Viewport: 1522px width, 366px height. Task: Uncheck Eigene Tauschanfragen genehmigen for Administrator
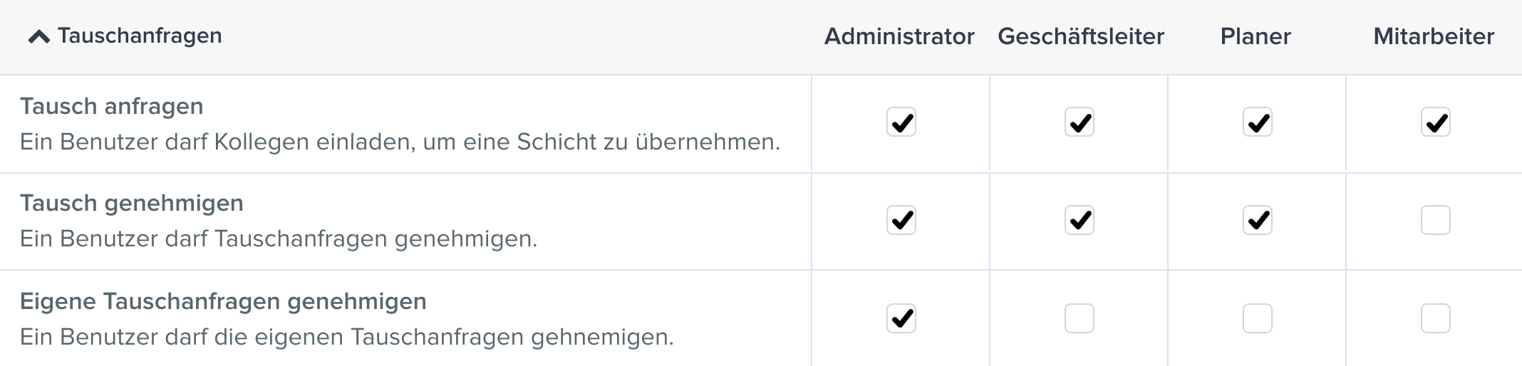point(901,318)
